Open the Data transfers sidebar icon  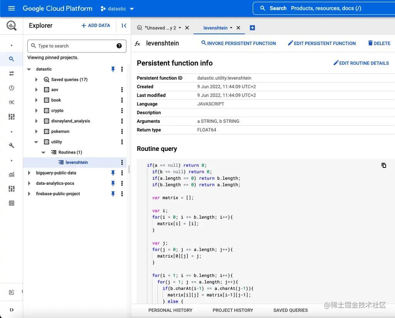[x=11, y=74]
